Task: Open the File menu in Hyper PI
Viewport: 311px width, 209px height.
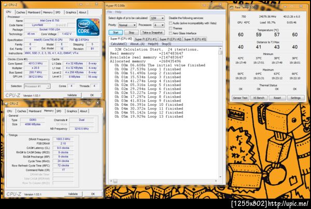Action: click(109, 12)
